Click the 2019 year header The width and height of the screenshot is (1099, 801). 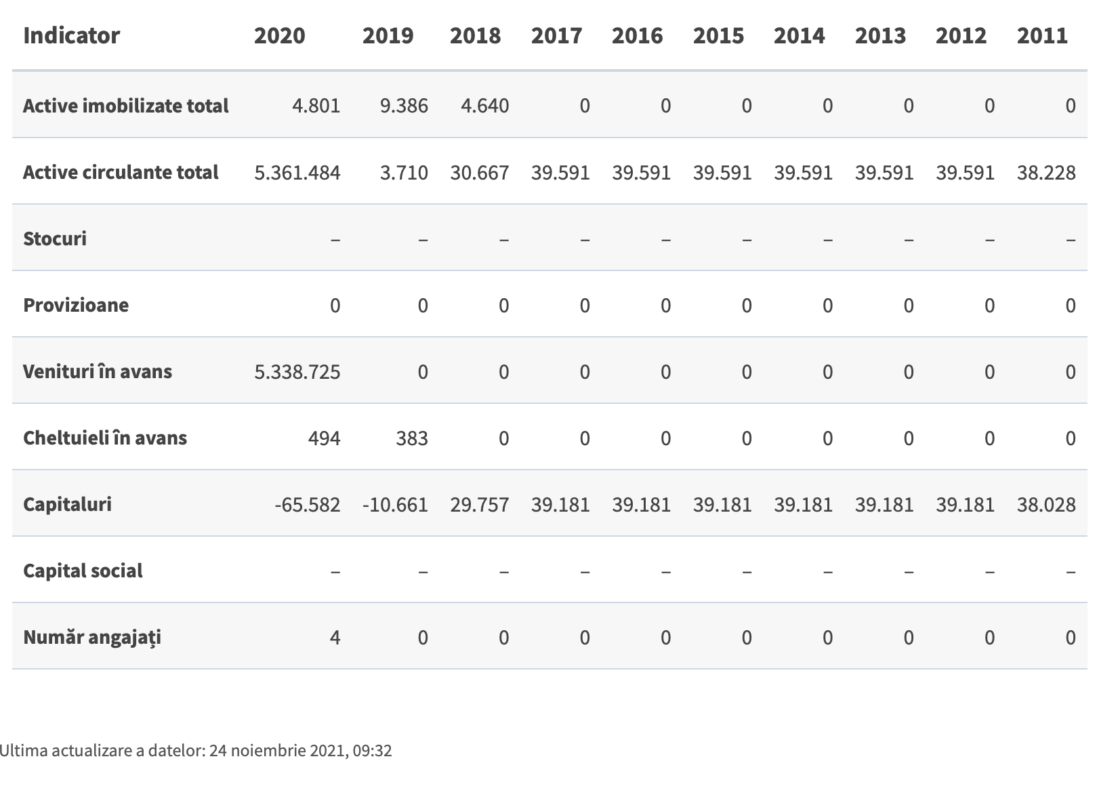[x=388, y=35]
